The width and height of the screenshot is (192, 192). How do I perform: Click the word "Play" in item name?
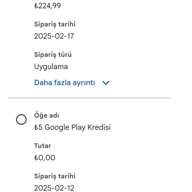coord(78,127)
